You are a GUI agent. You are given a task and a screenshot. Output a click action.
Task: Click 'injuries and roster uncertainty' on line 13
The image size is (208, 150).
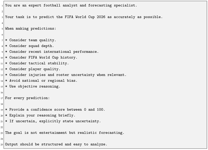[61, 75]
